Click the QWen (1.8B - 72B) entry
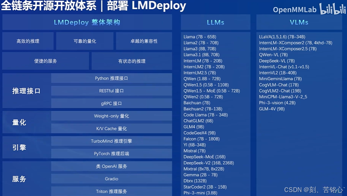This screenshot has width=347, height=196. pos(202,79)
